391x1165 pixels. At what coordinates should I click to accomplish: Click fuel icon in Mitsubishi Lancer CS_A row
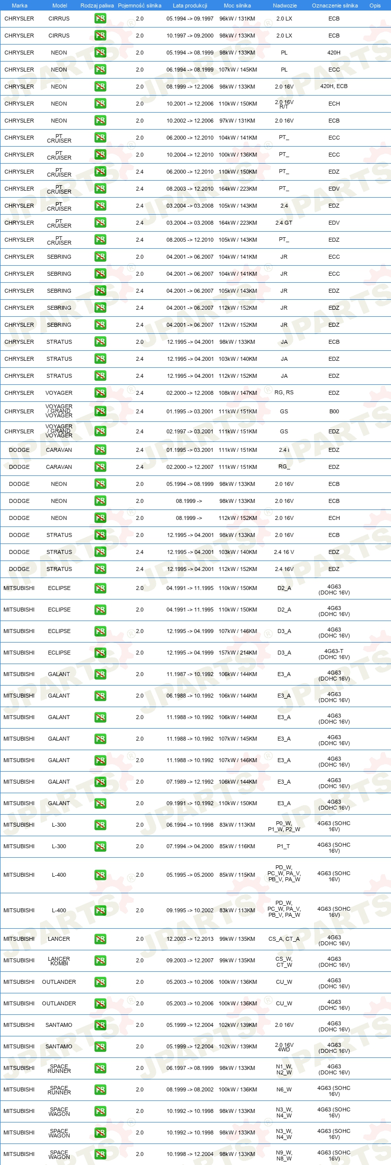click(x=100, y=939)
